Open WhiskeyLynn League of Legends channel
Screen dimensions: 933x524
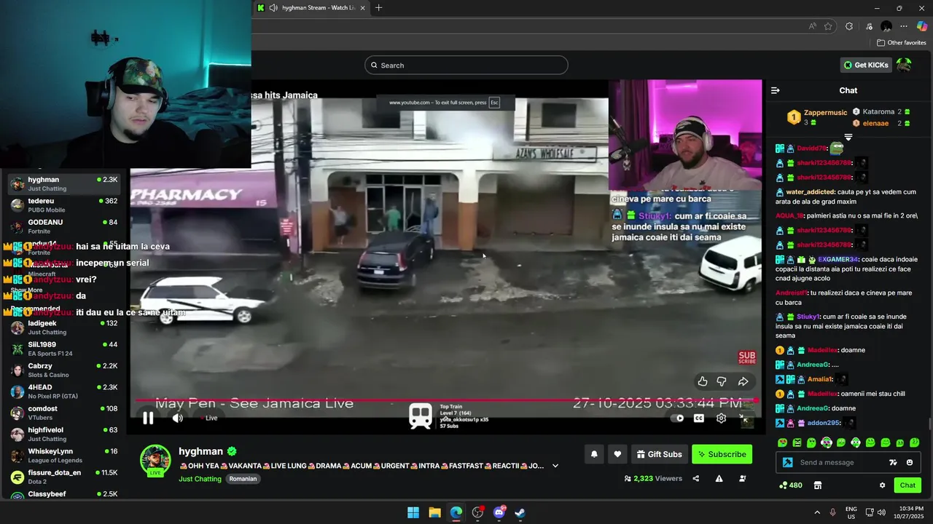click(65, 456)
